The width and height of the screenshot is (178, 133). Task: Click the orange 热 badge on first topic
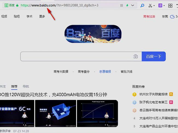(x=171, y=94)
